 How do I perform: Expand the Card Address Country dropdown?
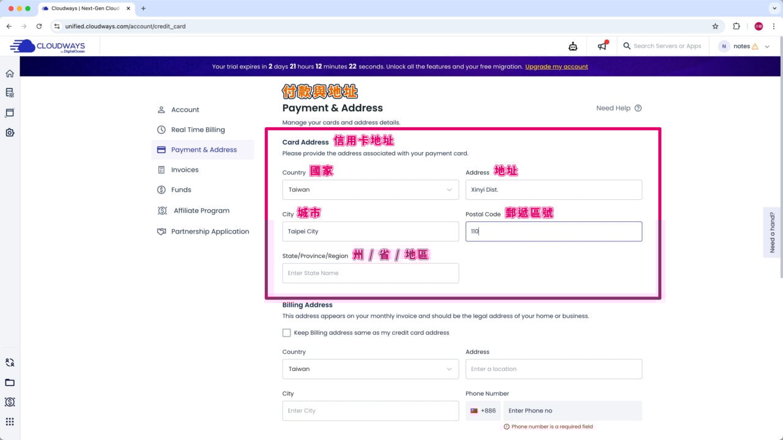tap(370, 189)
